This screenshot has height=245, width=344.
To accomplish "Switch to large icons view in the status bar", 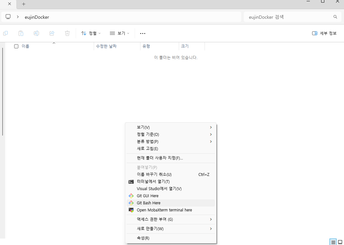I will 340,242.
